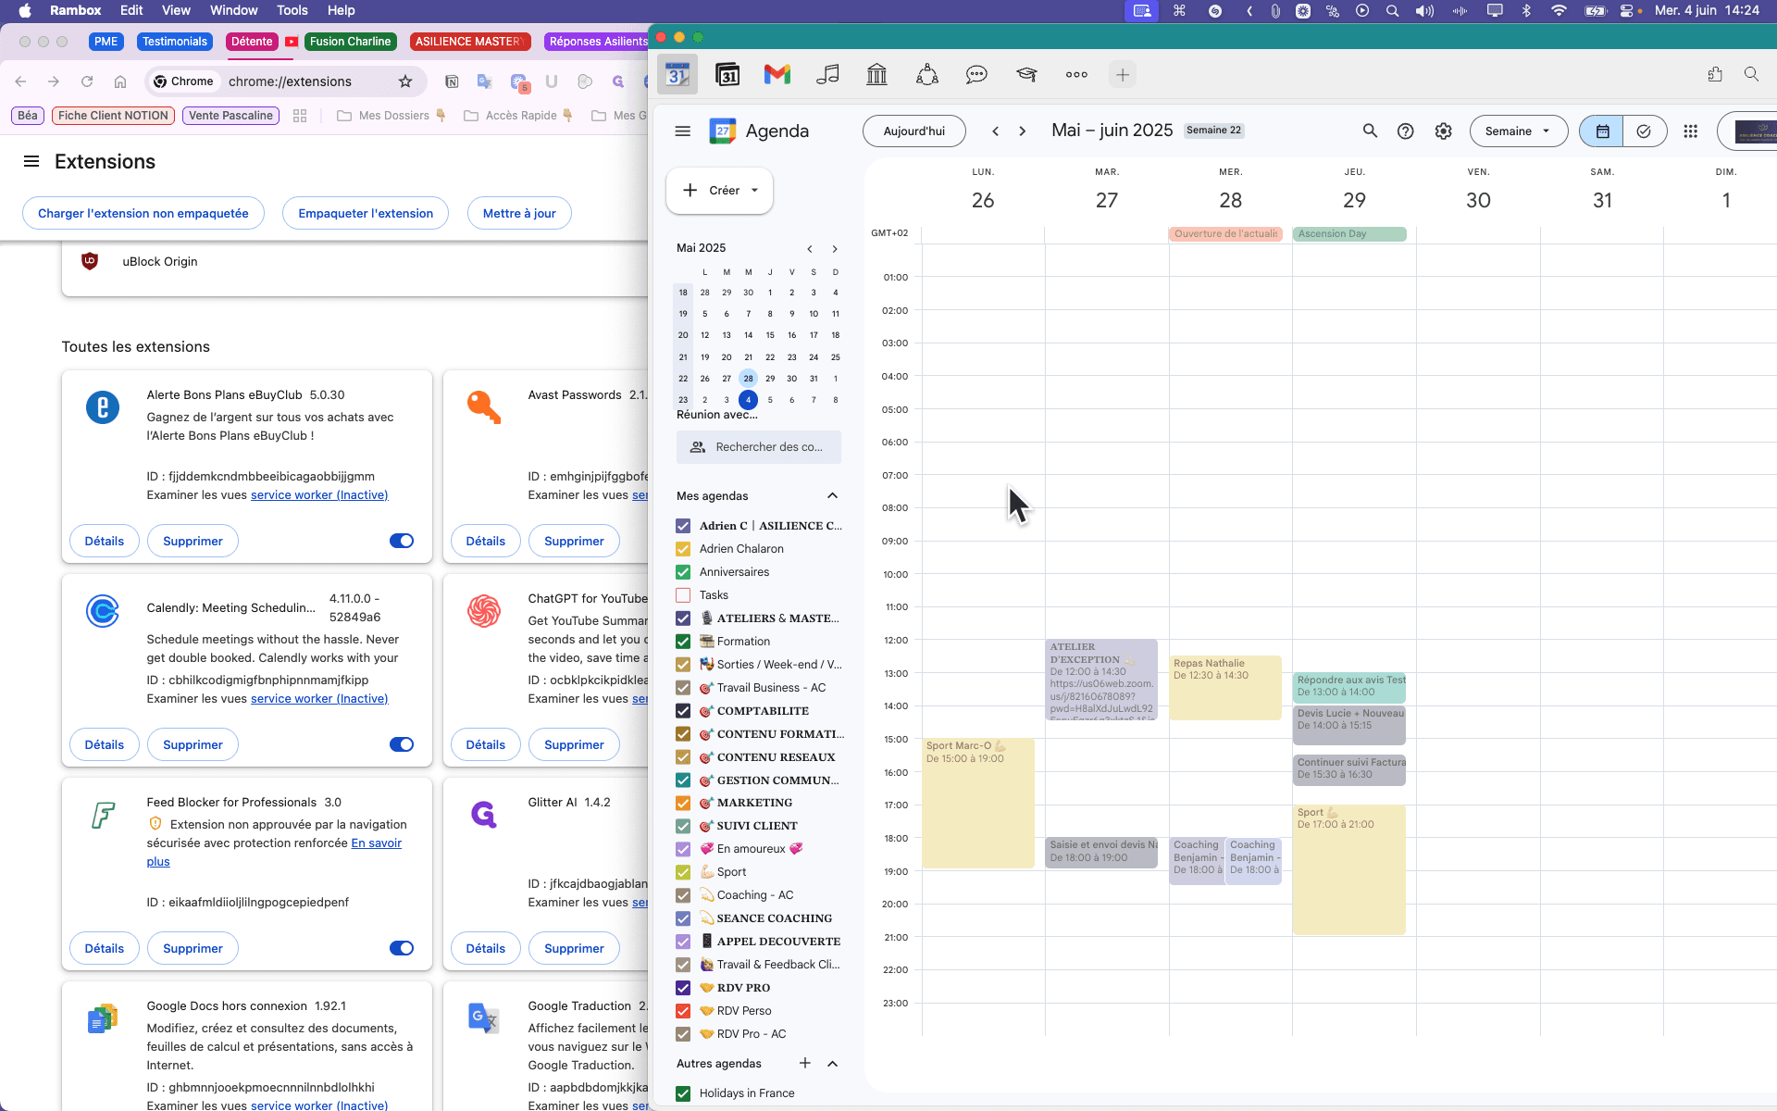Open the chat bubble service icon
This screenshot has height=1111, width=1777.
click(x=976, y=75)
